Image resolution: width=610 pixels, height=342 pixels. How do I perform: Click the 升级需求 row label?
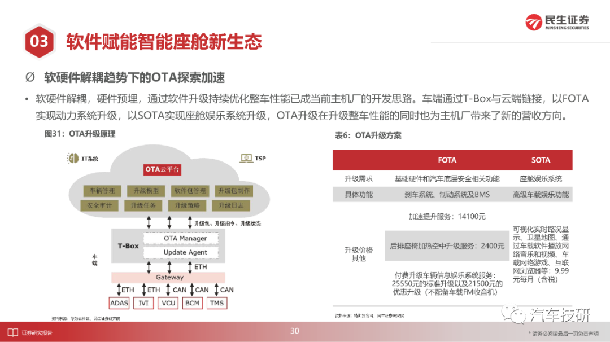(x=359, y=179)
